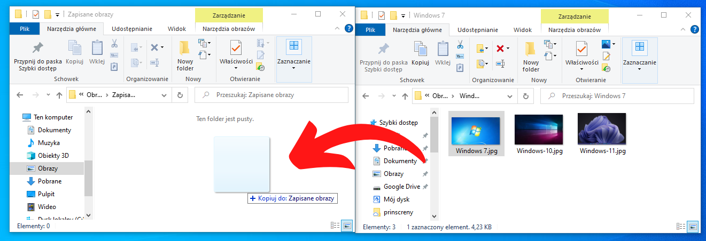The image size is (706, 241).
Task: Open Mój dysk in Windows 7 window sidebar
Action: tap(397, 199)
